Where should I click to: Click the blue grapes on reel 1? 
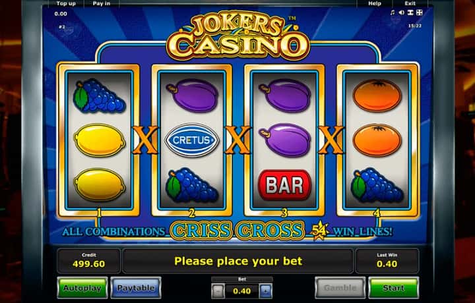coord(99,96)
